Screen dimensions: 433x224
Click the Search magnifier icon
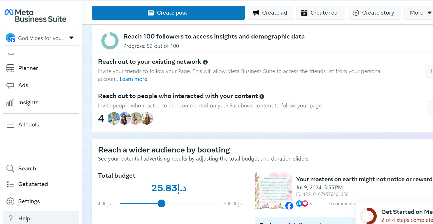10,169
